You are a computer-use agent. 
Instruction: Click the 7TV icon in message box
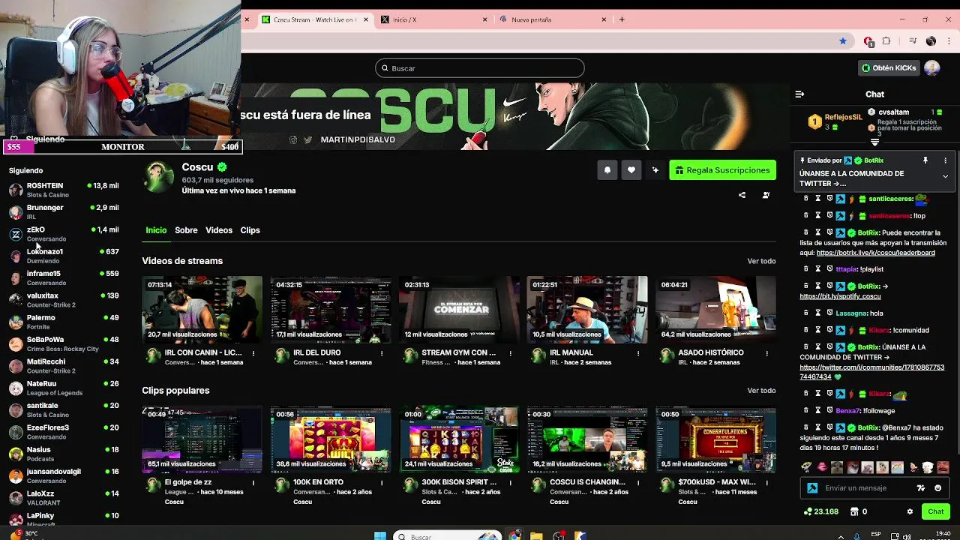(921, 488)
